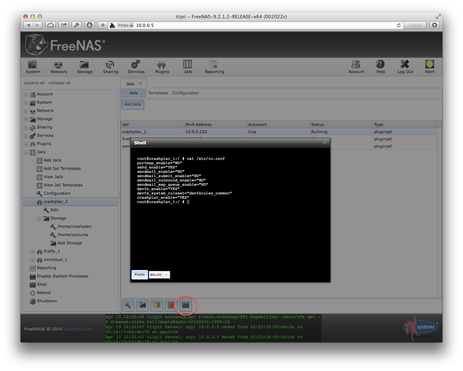The image size is (463, 371).
Task: Collapse the Jails tree node
Action: coord(26,152)
